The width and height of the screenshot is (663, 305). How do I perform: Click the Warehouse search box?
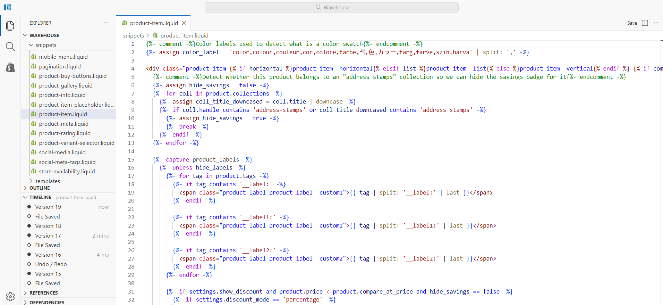[332, 7]
